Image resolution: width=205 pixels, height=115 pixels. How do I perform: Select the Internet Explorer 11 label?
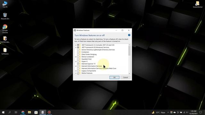click(x=88, y=64)
